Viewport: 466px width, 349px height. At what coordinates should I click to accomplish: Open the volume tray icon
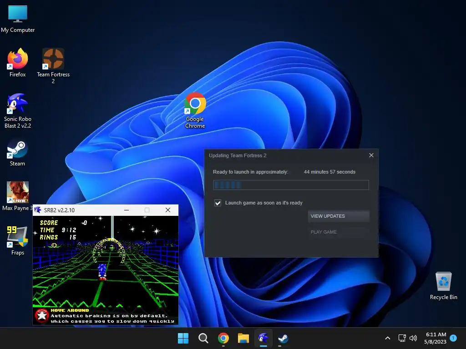click(x=413, y=338)
